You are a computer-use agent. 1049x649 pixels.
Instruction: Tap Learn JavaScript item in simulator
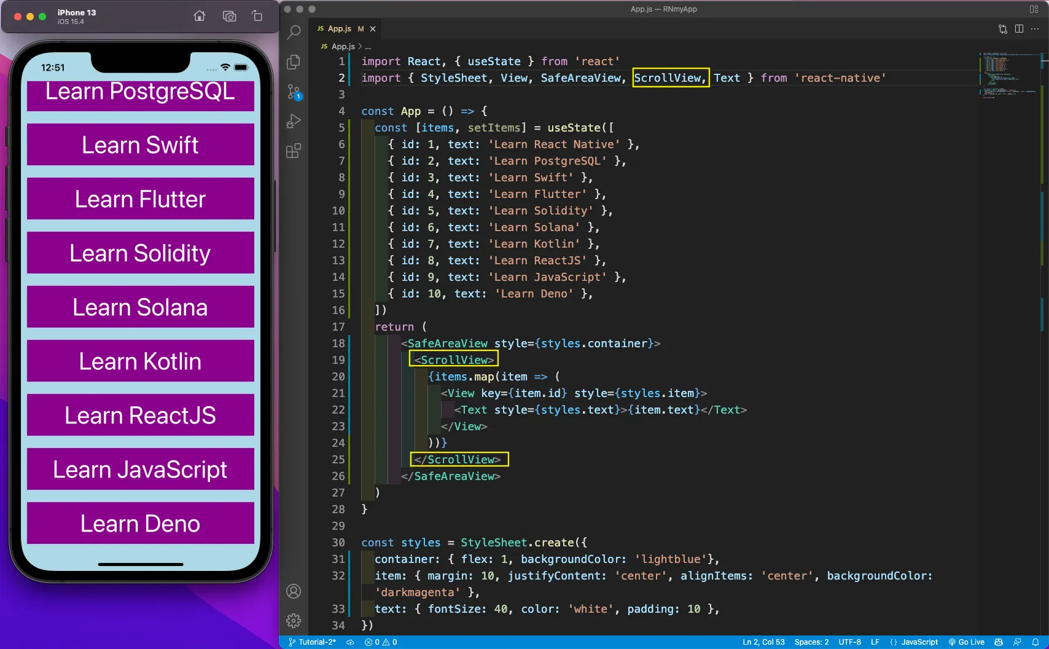[x=141, y=469]
